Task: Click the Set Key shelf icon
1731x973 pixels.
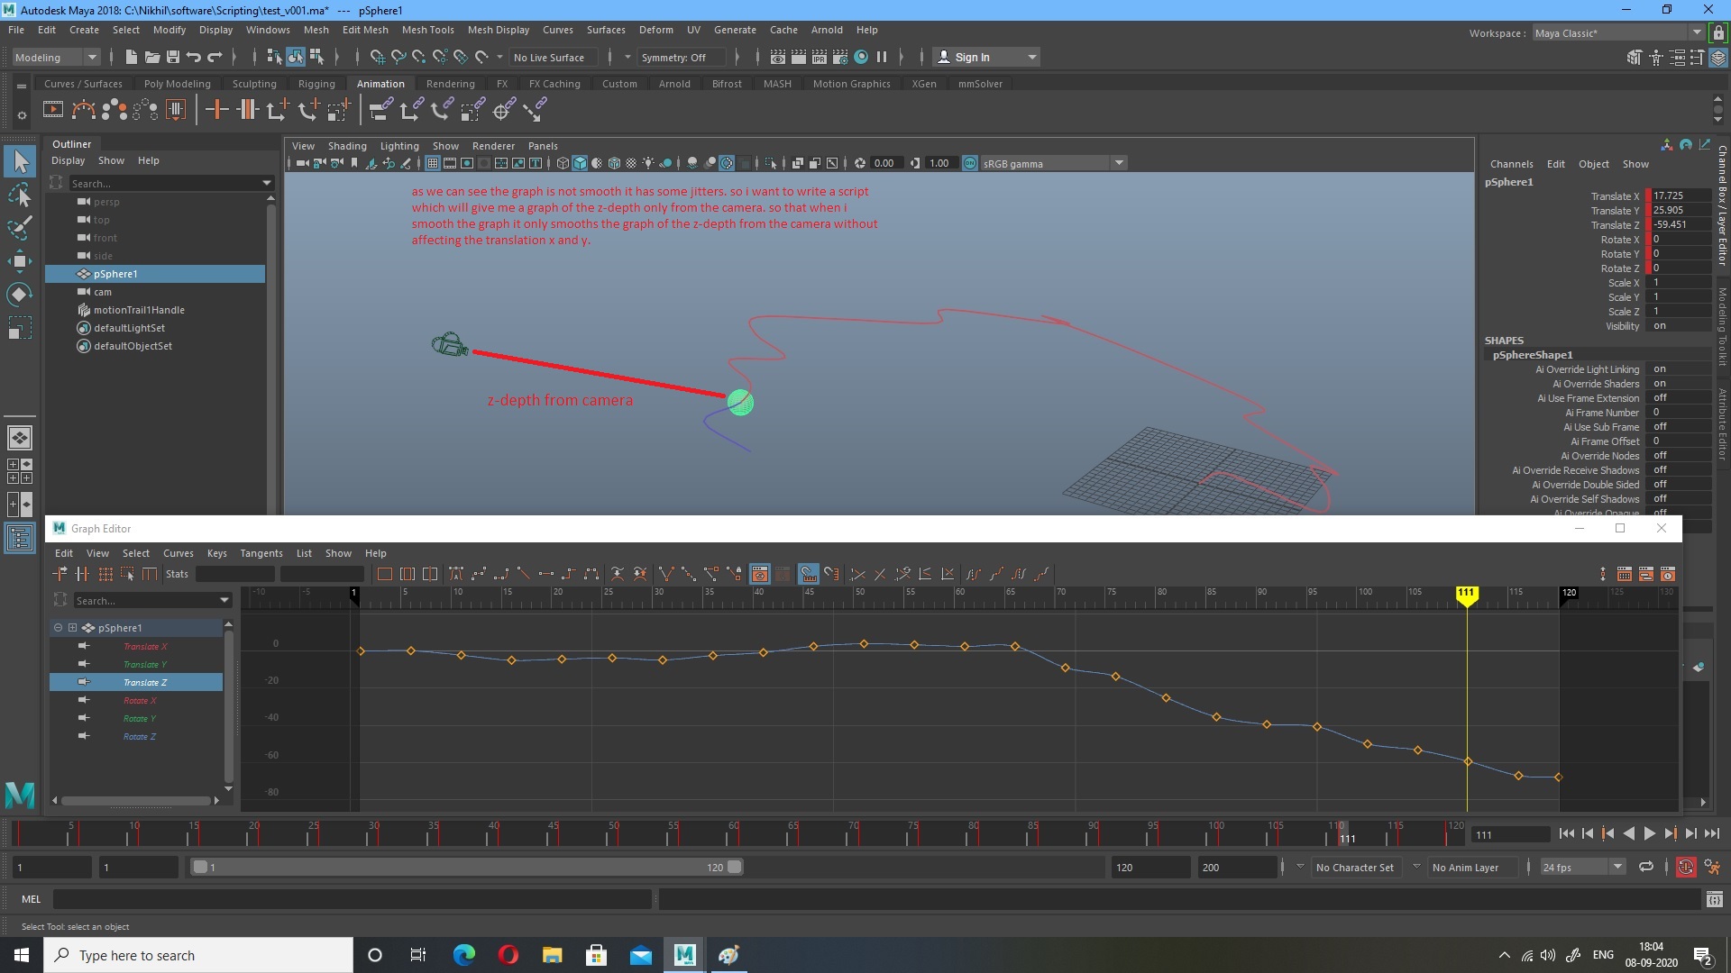Action: [216, 110]
